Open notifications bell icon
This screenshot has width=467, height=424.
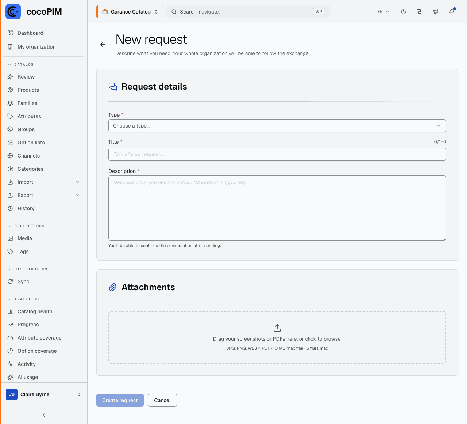pos(452,12)
